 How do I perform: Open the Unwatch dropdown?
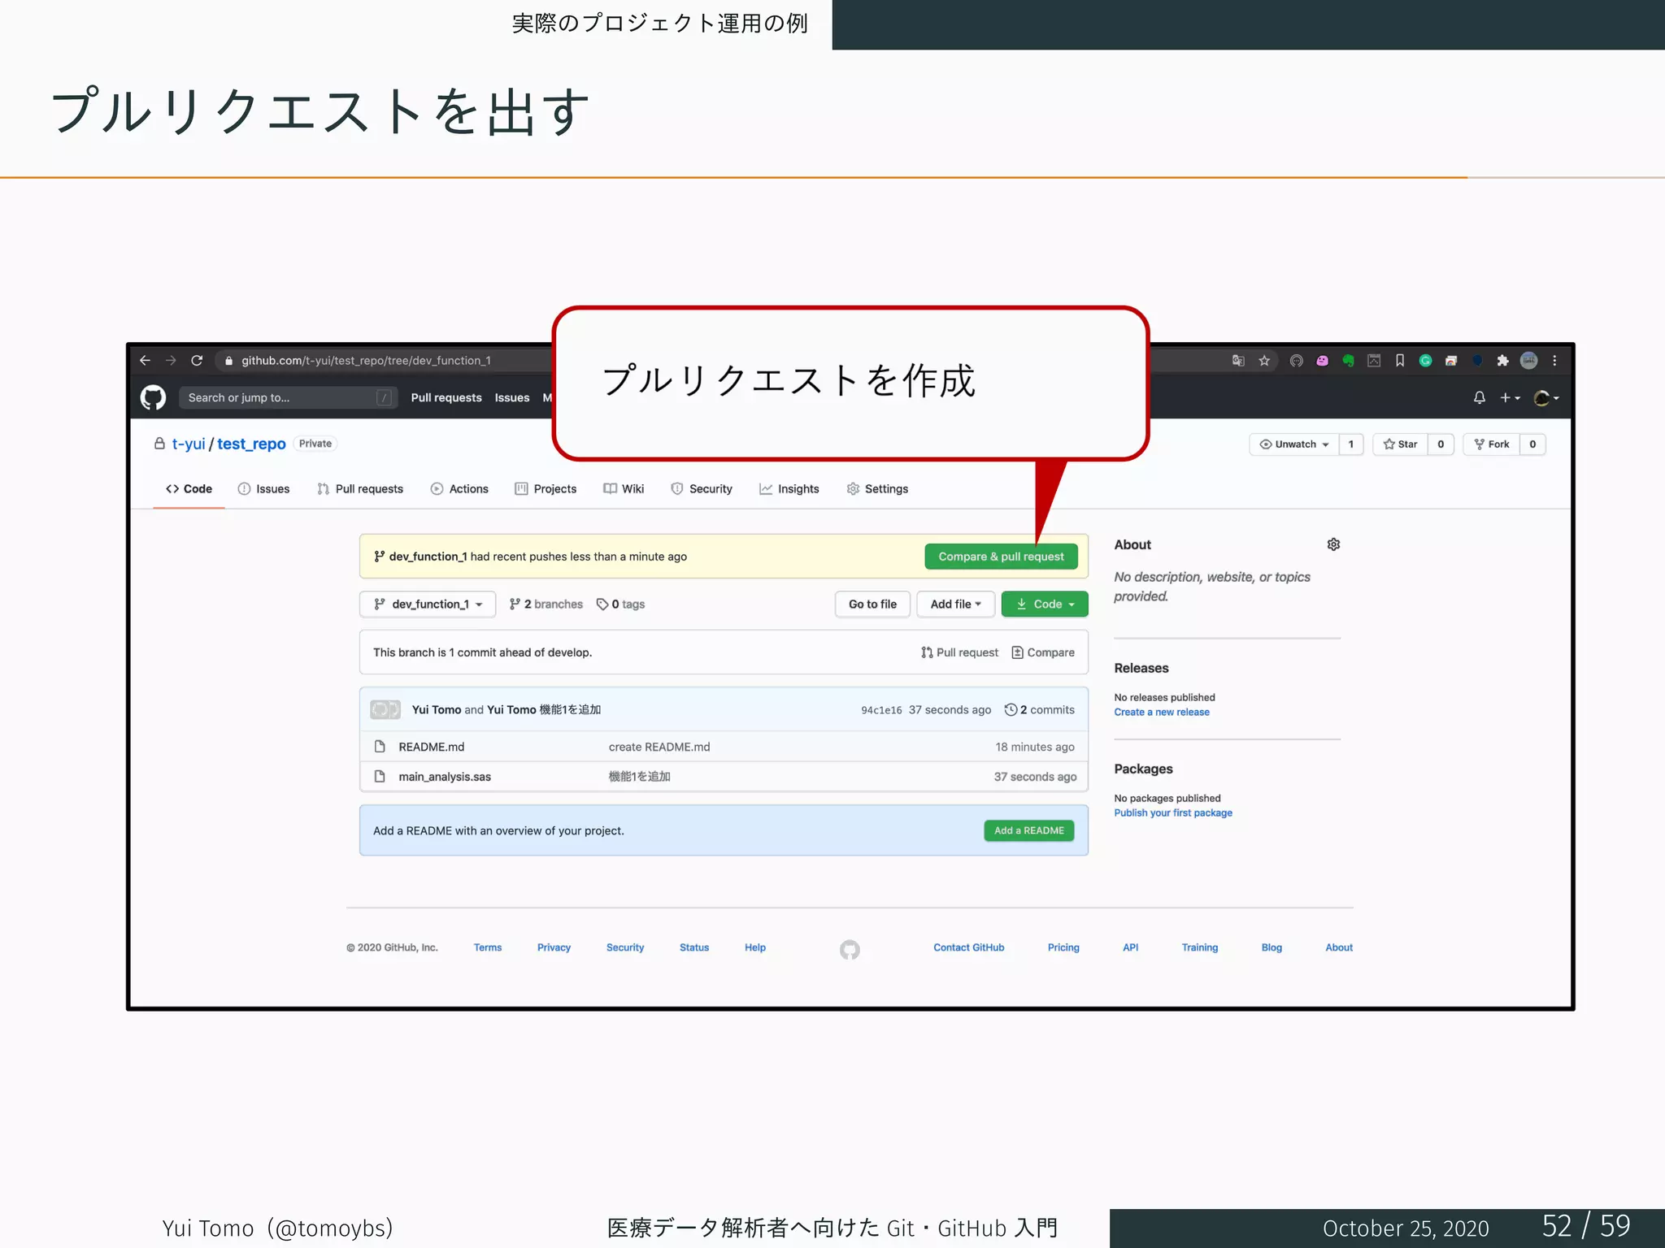click(1293, 444)
